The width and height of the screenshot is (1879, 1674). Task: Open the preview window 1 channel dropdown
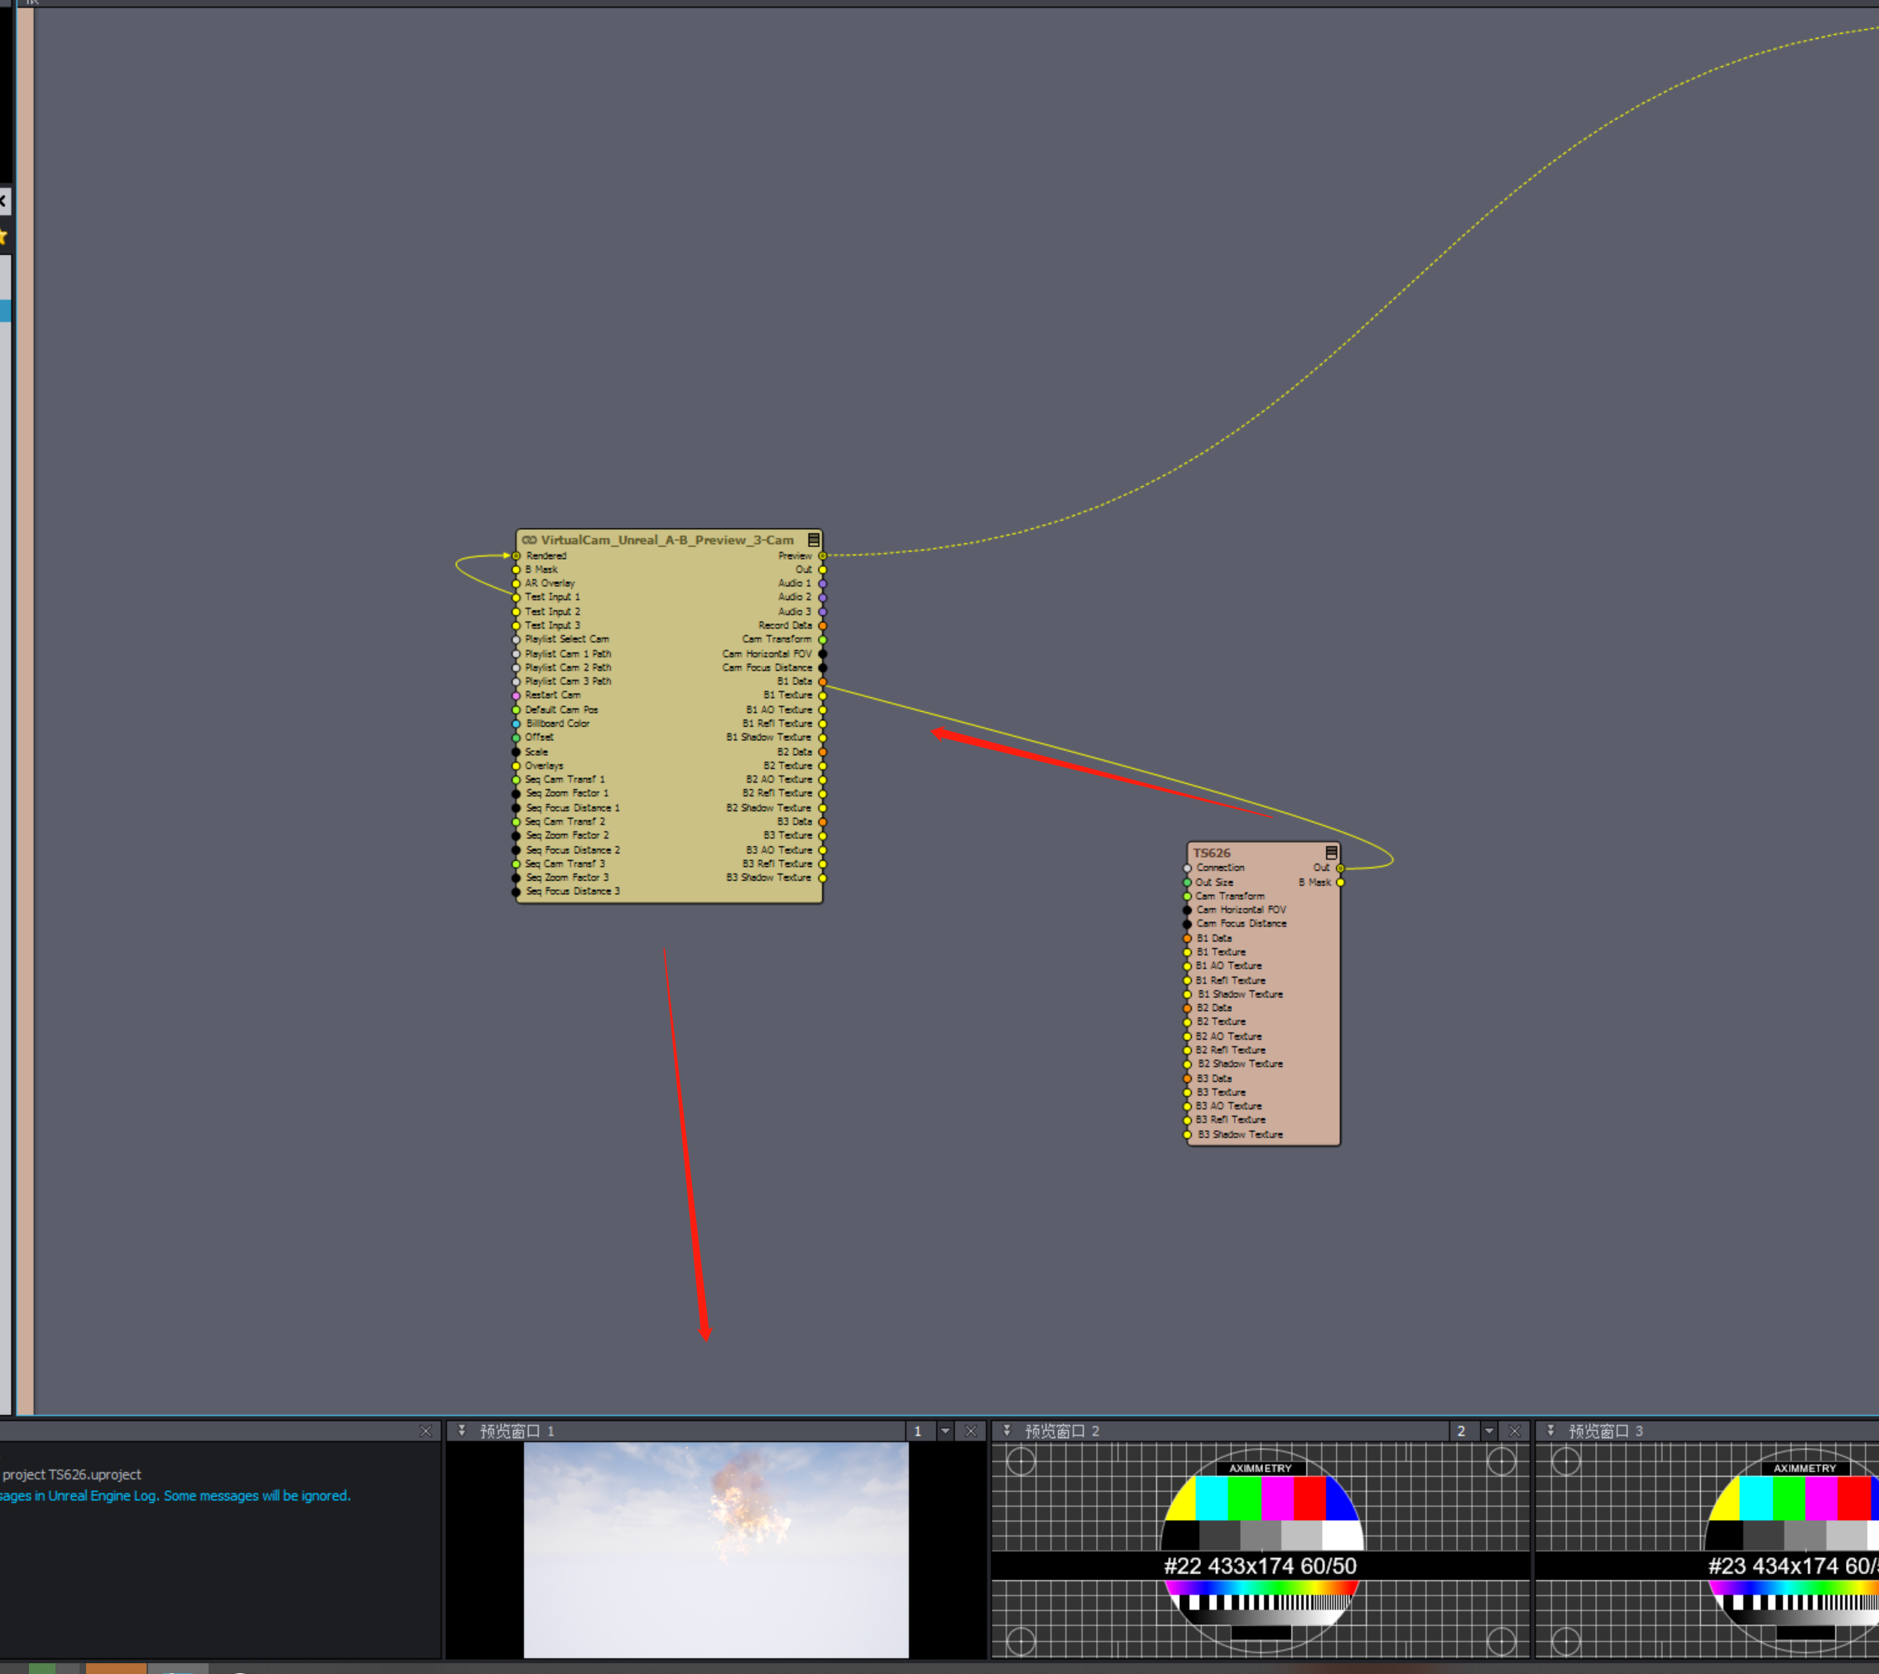coord(944,1431)
